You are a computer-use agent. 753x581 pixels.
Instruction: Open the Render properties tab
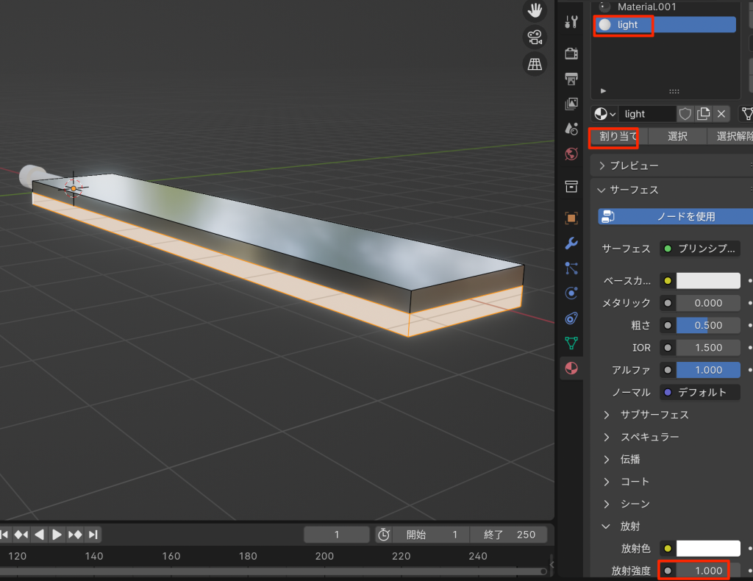point(571,54)
